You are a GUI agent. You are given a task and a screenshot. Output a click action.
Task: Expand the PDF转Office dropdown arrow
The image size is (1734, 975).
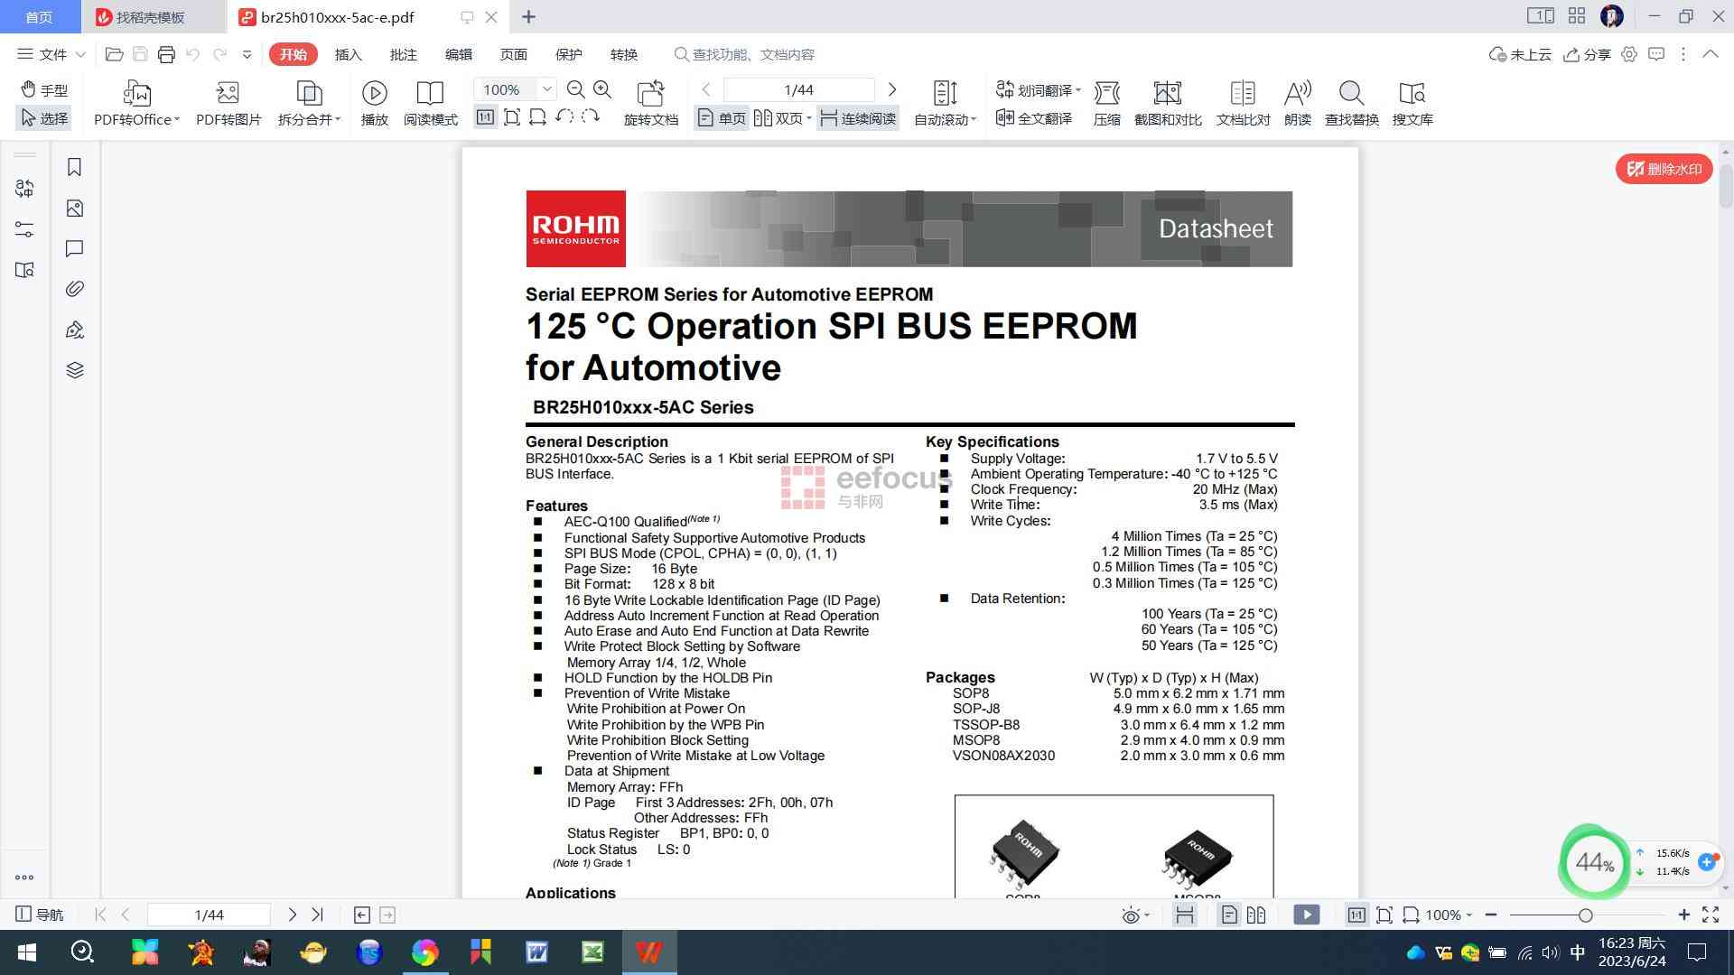coord(177,119)
